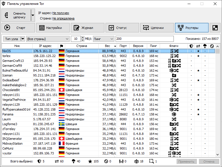Click the balance scales counter showing 18

tap(139, 161)
